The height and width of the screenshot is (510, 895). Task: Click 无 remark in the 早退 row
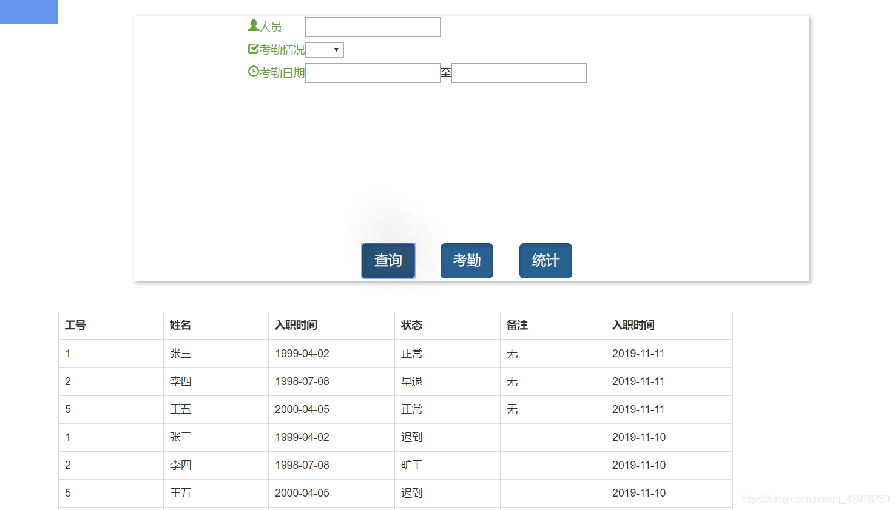click(x=512, y=381)
